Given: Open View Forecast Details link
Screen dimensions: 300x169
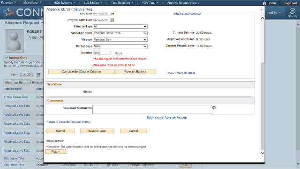Looking at the screenshot, I should coord(181,73).
